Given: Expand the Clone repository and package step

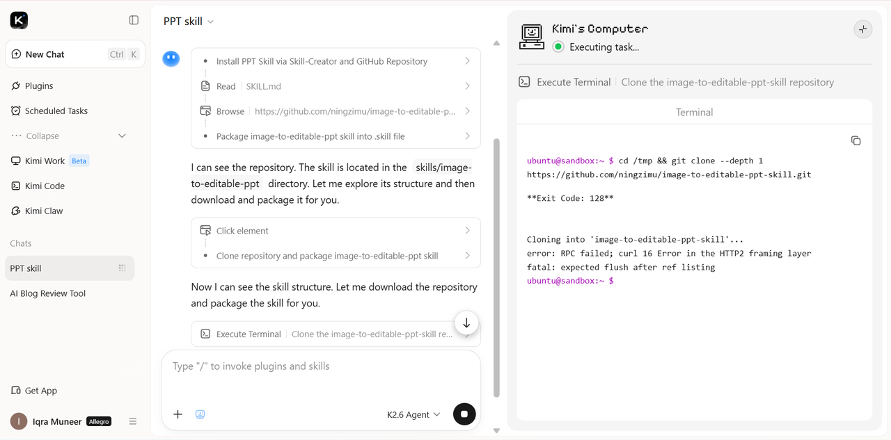Looking at the screenshot, I should click(336, 256).
